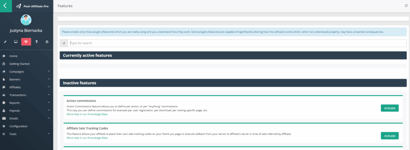
Task: Select the Payouts money bag icon
Action: [x=4, y=111]
